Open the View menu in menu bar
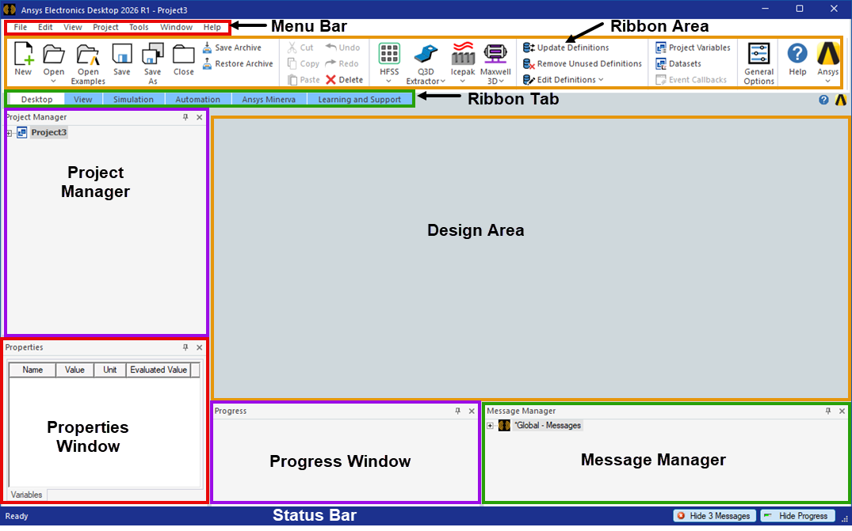Image resolution: width=852 pixels, height=531 pixels. (72, 27)
